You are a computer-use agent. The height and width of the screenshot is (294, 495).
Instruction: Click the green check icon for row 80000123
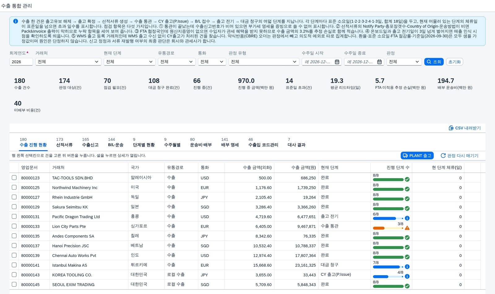tap(407, 179)
